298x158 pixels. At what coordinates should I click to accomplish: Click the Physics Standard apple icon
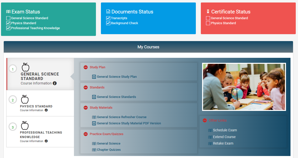pos(25,99)
